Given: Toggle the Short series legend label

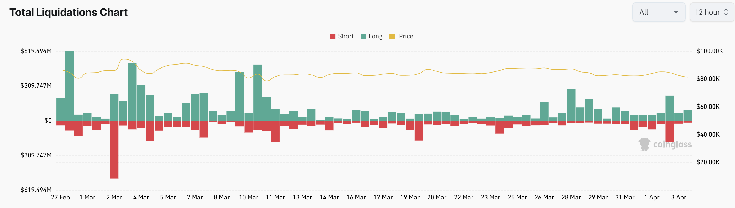Looking at the screenshot, I should 346,37.
